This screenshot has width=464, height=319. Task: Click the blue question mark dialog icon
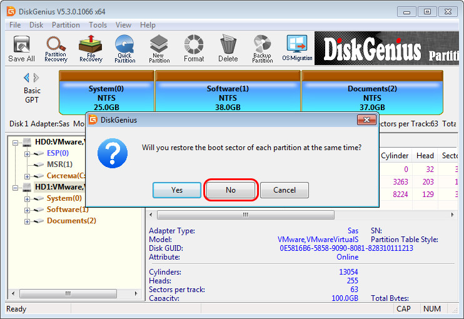113,153
